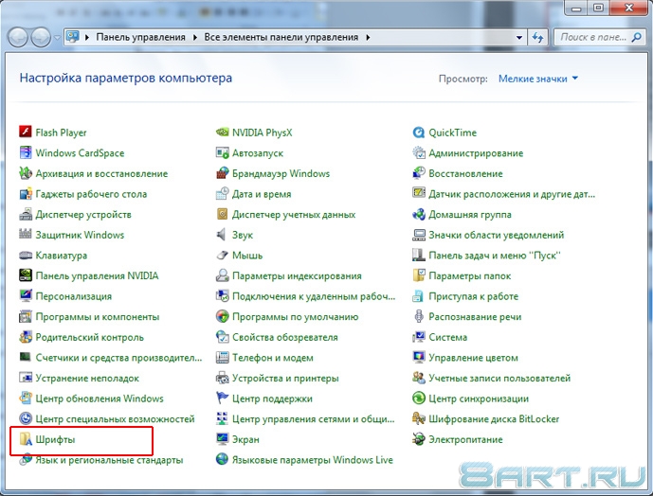The height and width of the screenshot is (496, 653).
Task: Click the Мышь mouse icon
Action: (x=222, y=255)
